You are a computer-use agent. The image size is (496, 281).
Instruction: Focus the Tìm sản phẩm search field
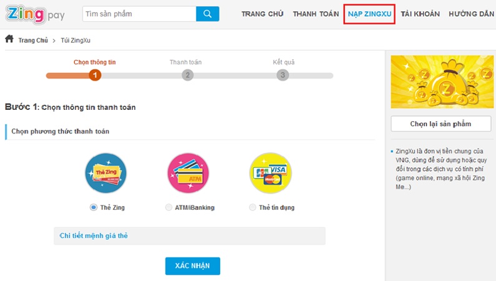[x=139, y=13]
